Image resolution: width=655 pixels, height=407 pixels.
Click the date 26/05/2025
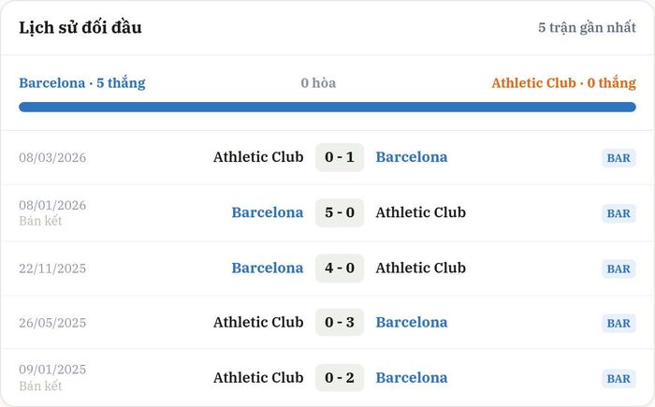coord(52,323)
